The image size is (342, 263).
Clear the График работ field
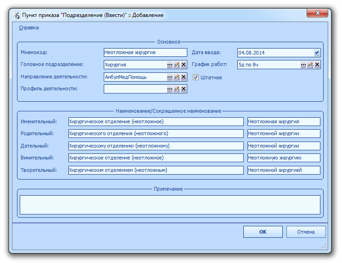coord(317,65)
